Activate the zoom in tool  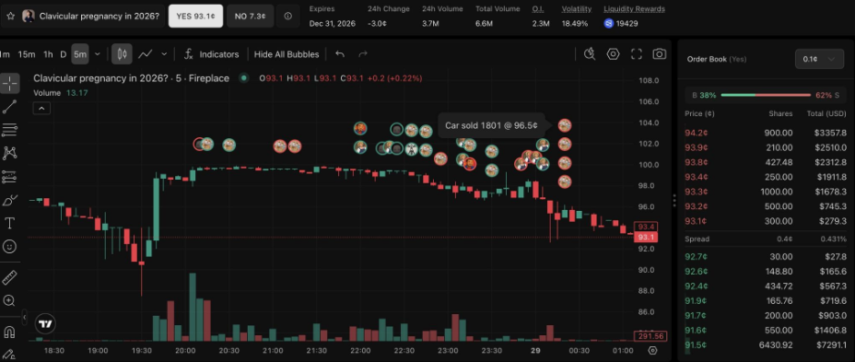(x=10, y=300)
